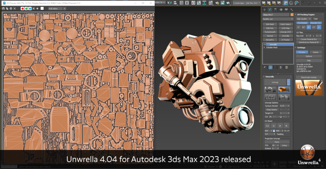Image resolution: width=326 pixels, height=169 pixels.
Task: Click the UVW Map modifier button
Action: coord(286,28)
